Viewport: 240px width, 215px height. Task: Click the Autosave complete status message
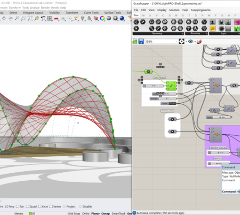coord(160,213)
